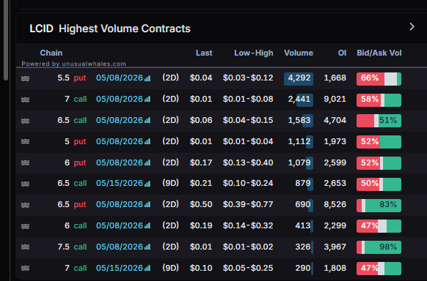Viewport: 427px width, 281px height.
Task: Open the 05/08/2026 date link for 7.5 call
Action: click(x=120, y=247)
